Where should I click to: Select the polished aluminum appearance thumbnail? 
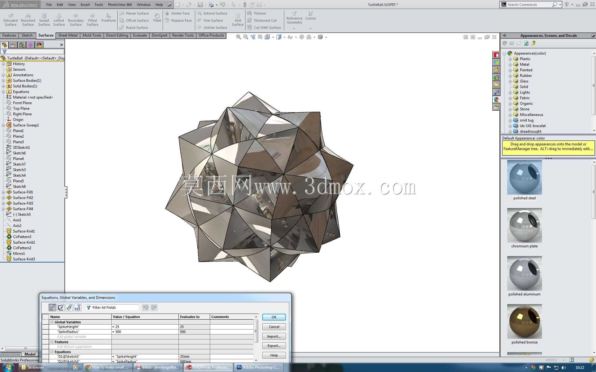coord(525,273)
